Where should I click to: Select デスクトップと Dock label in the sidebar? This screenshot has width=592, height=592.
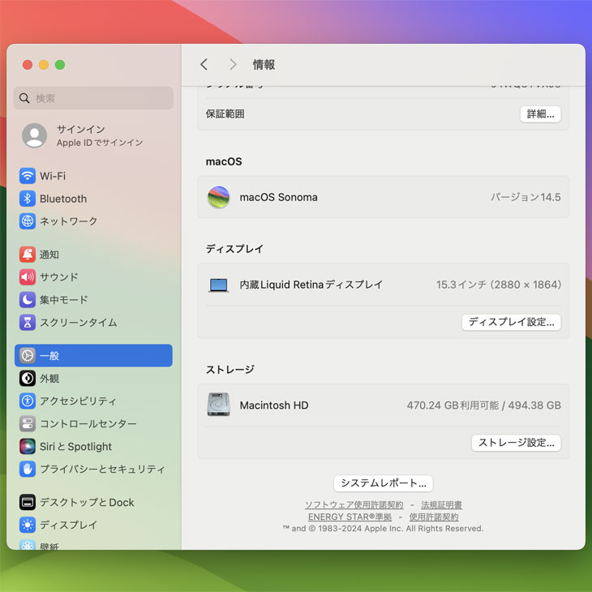[x=87, y=502]
